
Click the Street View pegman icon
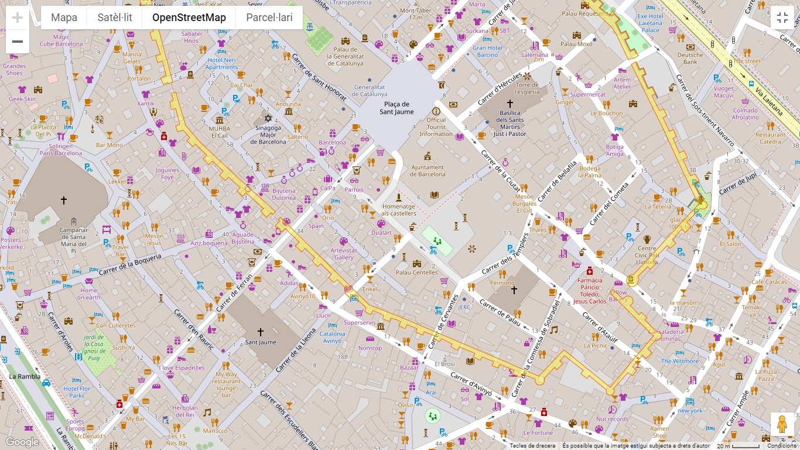pos(782,424)
